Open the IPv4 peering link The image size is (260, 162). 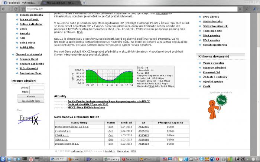coord(212,36)
